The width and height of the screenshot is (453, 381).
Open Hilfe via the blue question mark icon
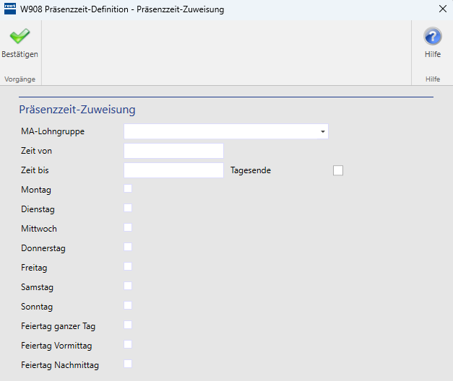[x=433, y=36]
